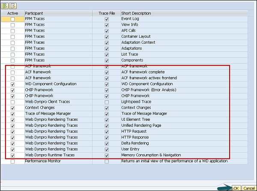Toggle Active for Web Dynpro Client Traces

point(12,102)
